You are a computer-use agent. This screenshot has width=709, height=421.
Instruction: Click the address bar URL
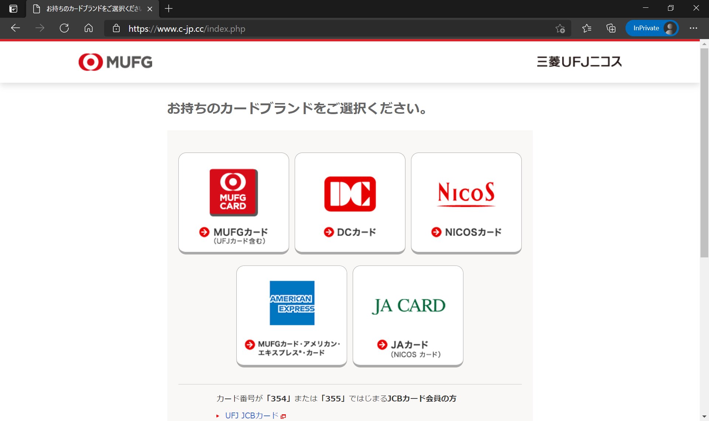[187, 29]
